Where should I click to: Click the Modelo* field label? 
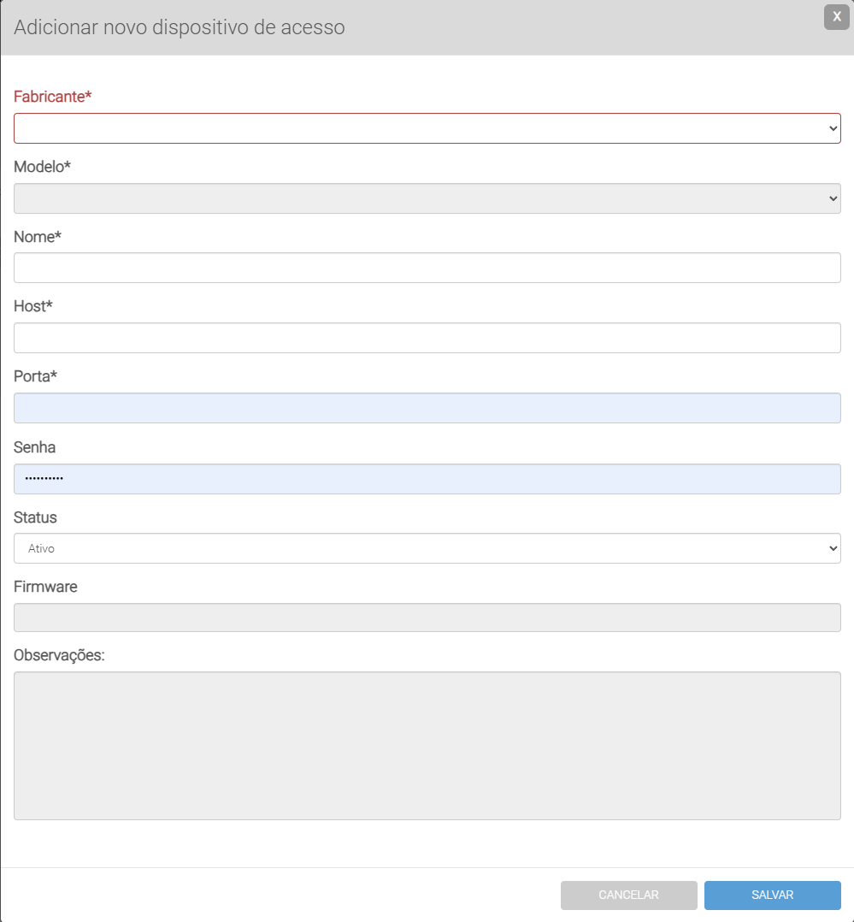(42, 167)
